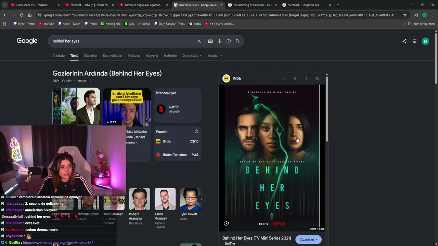Screen dimensions: 438x246
Task: Search inside poster image with Lens
Action: point(227,223)
